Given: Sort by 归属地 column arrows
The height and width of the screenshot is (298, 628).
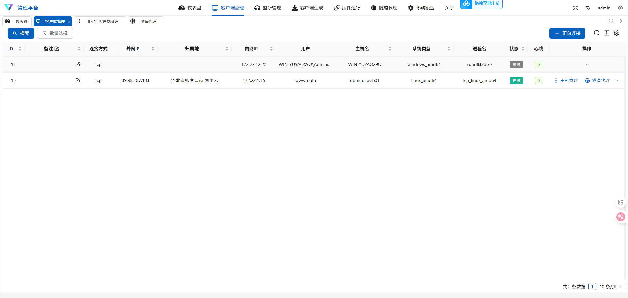Looking at the screenshot, I should point(227,49).
